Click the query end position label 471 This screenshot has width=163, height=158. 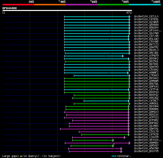129,13
